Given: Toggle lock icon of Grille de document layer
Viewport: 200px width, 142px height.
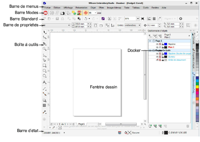Looking at the screenshot, I should click(x=163, y=60).
